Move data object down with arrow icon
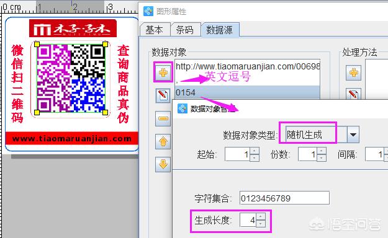 (x=163, y=164)
